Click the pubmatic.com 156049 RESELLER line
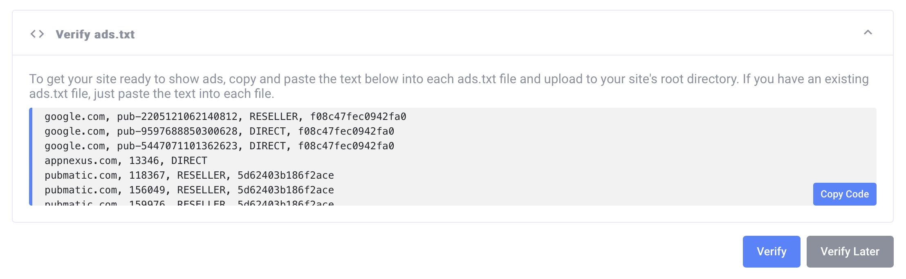This screenshot has height=279, width=906. point(189,190)
